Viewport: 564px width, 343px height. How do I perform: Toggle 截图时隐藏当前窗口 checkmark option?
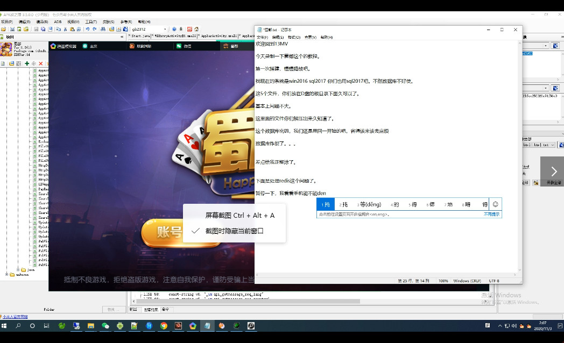coord(234,231)
